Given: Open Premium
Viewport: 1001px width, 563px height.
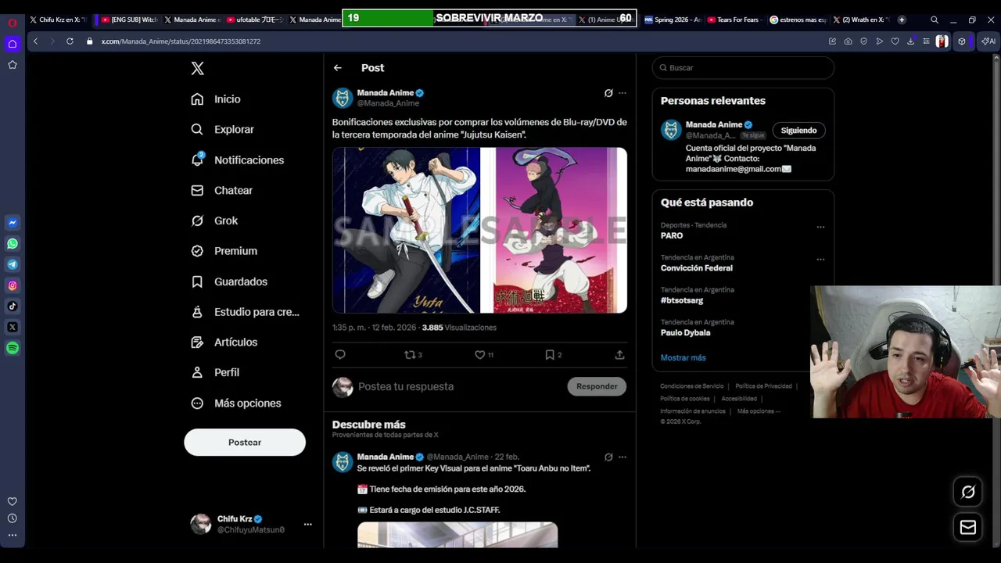Looking at the screenshot, I should (224, 251).
